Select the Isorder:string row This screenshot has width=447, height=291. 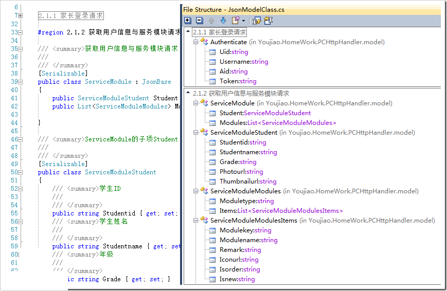[240, 269]
